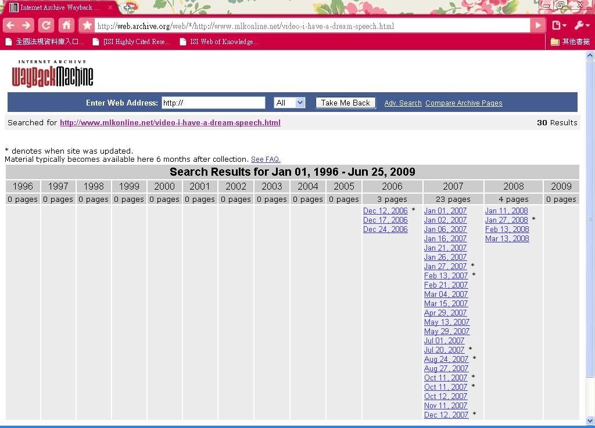Open the Mar 04, 2007 snapshot

(x=446, y=294)
